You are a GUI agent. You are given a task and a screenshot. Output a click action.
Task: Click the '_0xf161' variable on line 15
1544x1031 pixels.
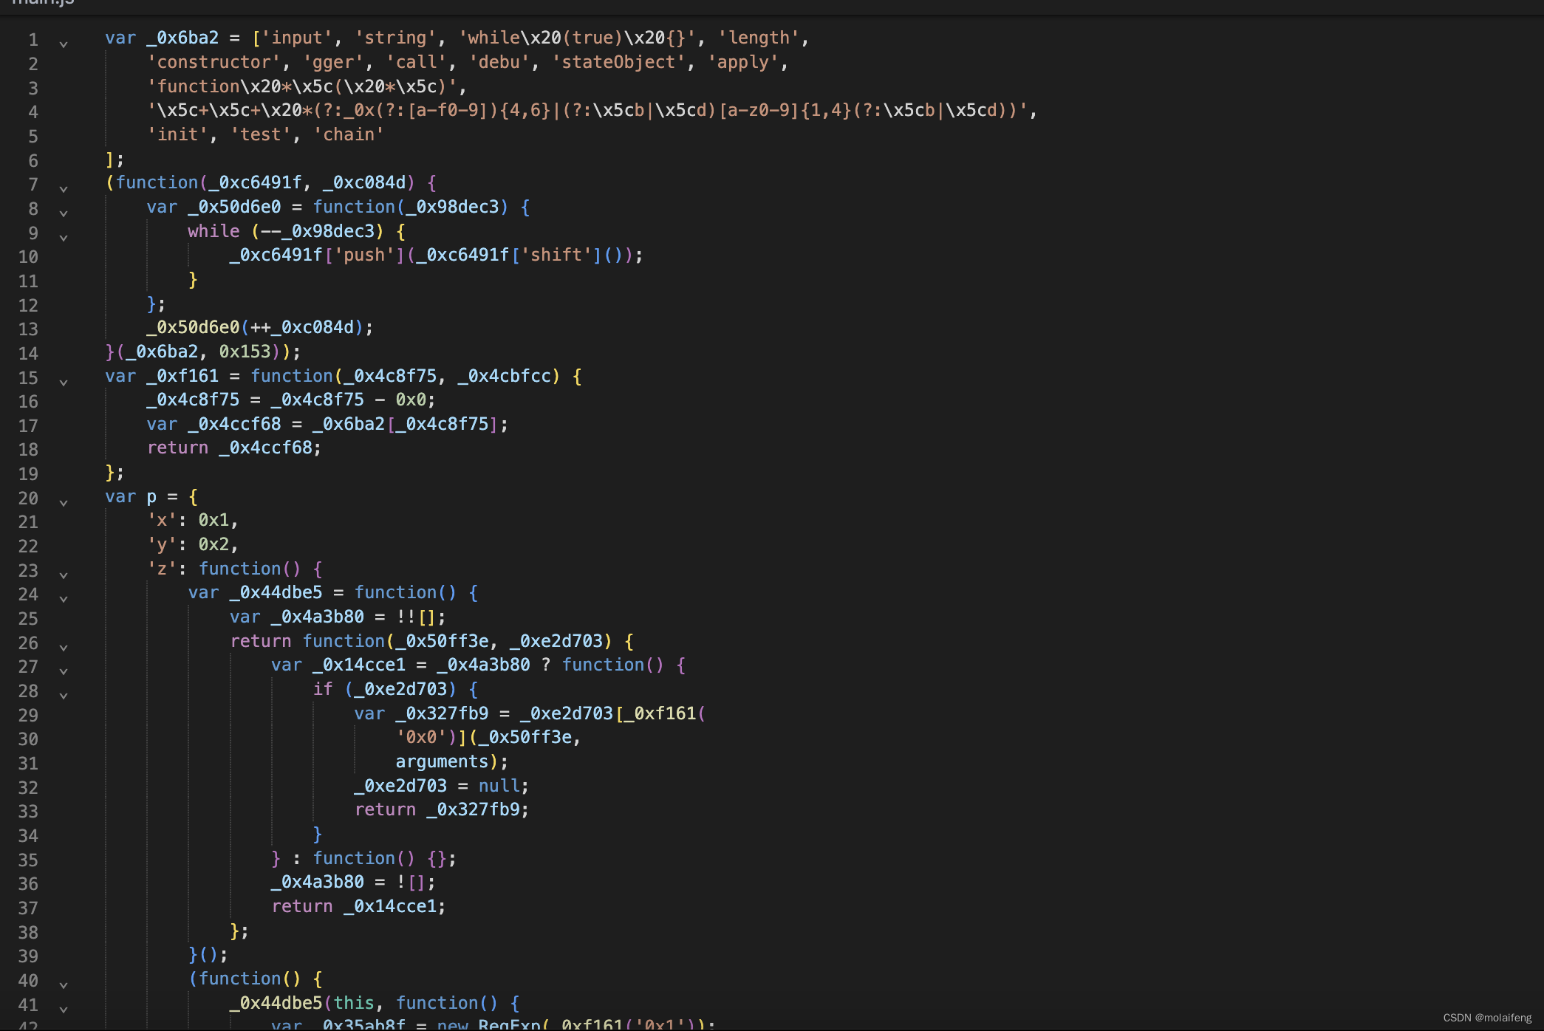(182, 376)
